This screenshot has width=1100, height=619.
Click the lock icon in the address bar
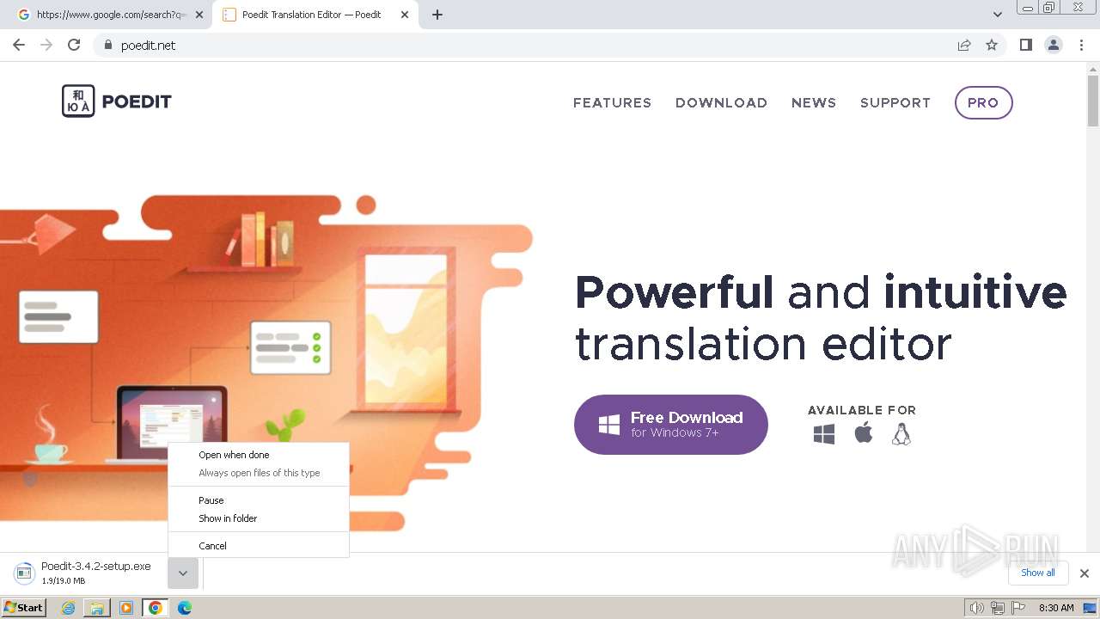click(107, 45)
